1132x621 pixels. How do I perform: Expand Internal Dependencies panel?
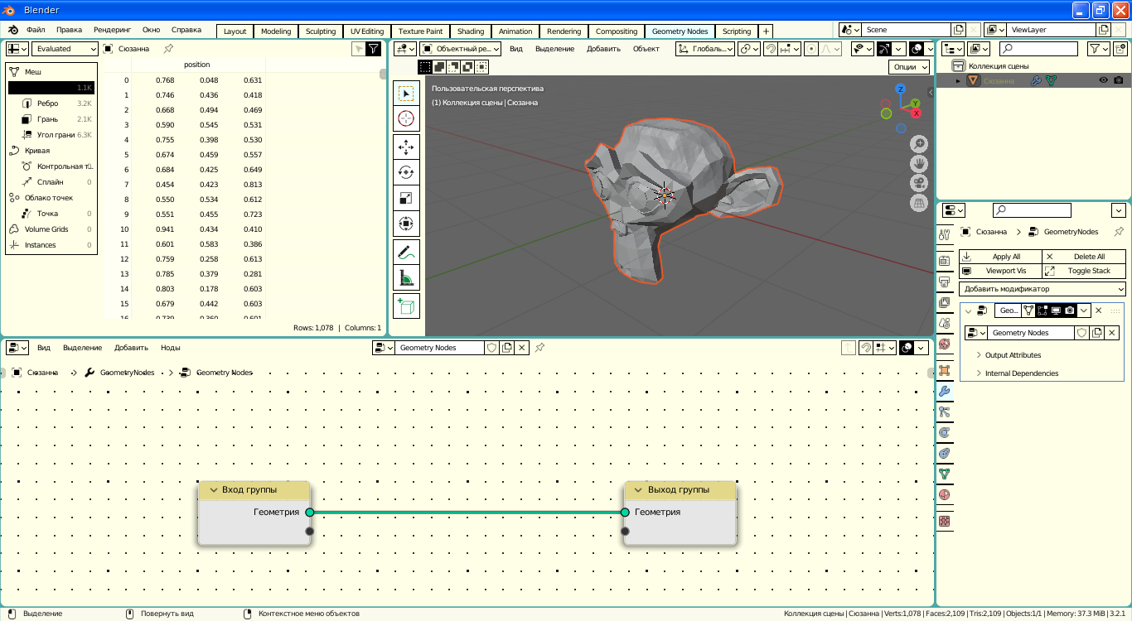(1022, 373)
